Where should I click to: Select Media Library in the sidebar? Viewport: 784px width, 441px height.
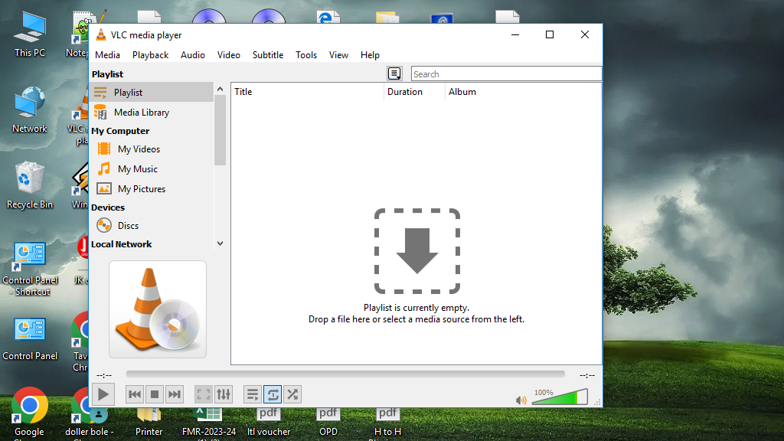[x=152, y=113]
